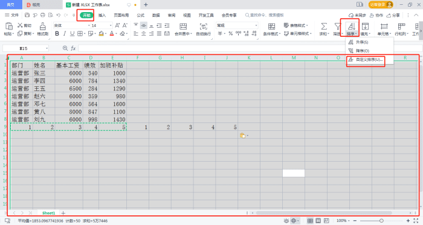
Task: Select the Format Painter (格式刷) brush
Action: click(x=43, y=27)
